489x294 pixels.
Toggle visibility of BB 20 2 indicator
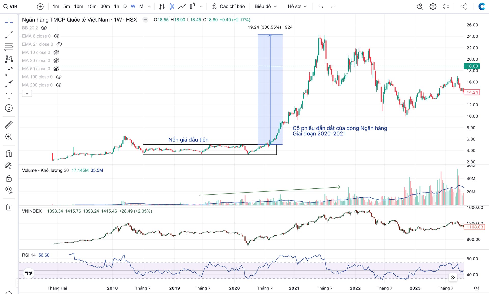[x=44, y=28]
